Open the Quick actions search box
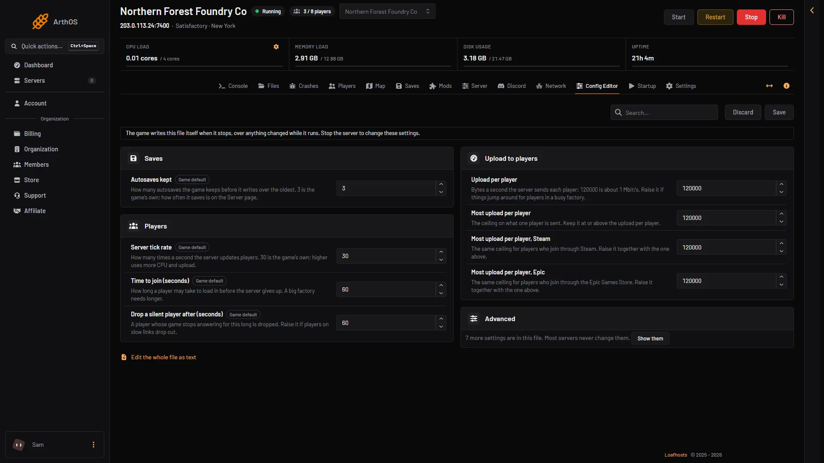The width and height of the screenshot is (824, 463). (55, 46)
